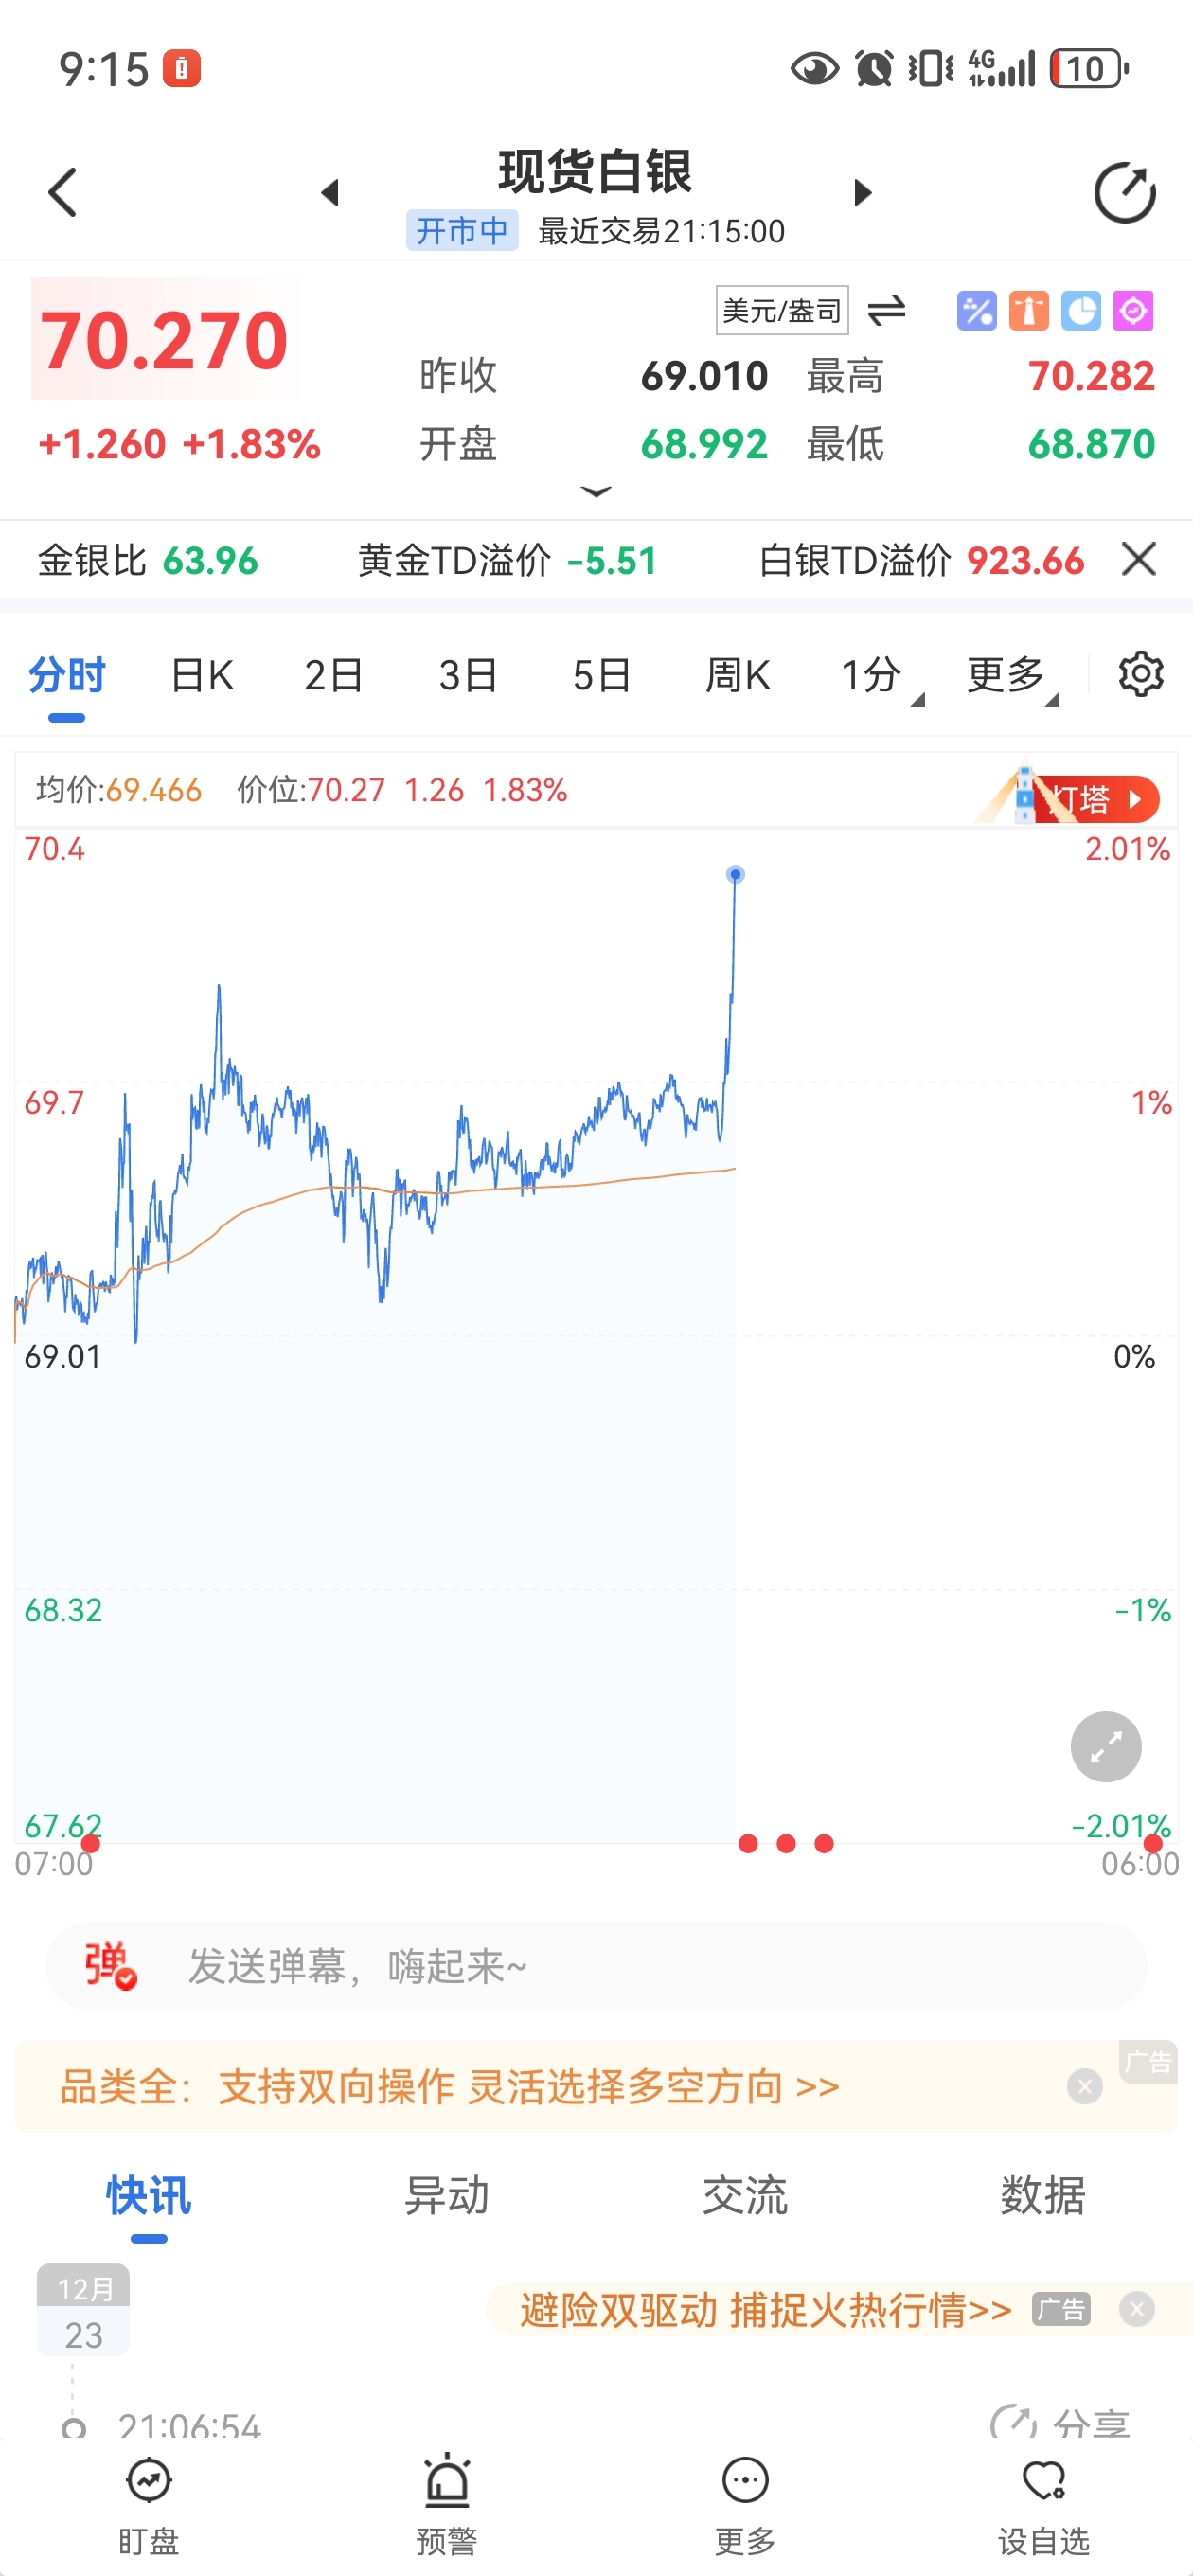Viewport: 1193px width, 2576px height.
Task: Select the 异动 tab
Action: (x=446, y=2196)
